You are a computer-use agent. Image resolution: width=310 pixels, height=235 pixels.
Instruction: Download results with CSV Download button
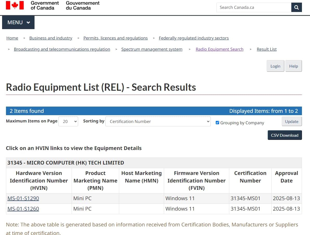(285, 135)
